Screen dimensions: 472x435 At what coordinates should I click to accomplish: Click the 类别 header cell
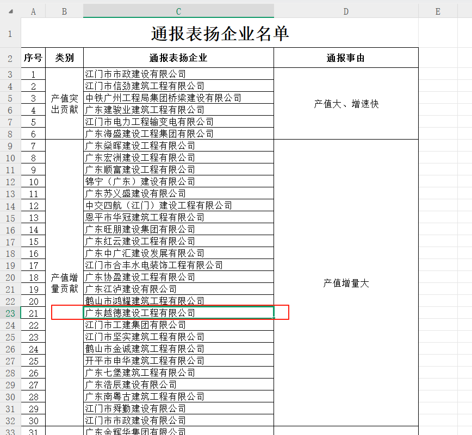pyautogui.click(x=64, y=58)
